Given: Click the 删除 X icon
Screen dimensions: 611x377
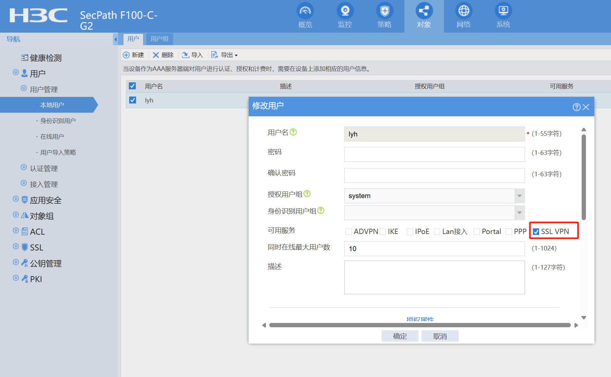Looking at the screenshot, I should tap(156, 55).
